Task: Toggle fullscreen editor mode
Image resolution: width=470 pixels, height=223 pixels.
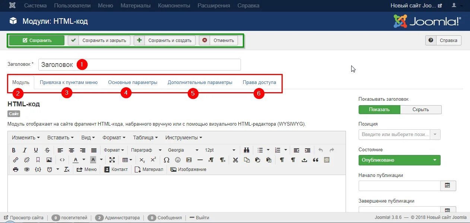Action: (x=112, y=160)
